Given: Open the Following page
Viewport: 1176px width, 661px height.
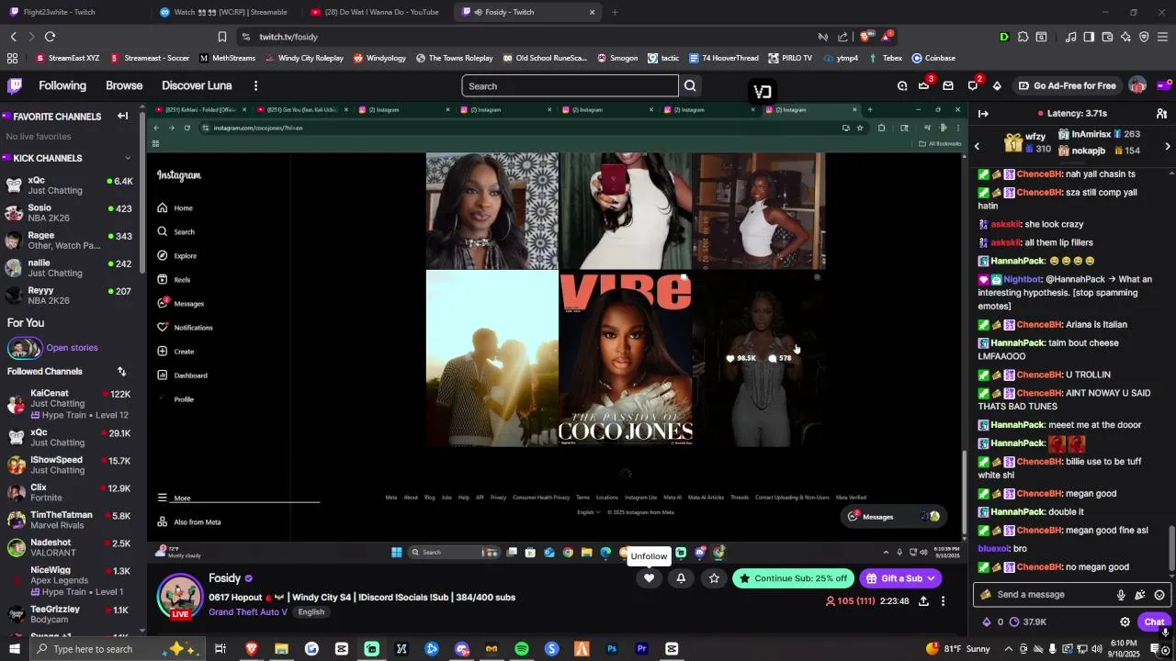Looking at the screenshot, I should [x=62, y=85].
